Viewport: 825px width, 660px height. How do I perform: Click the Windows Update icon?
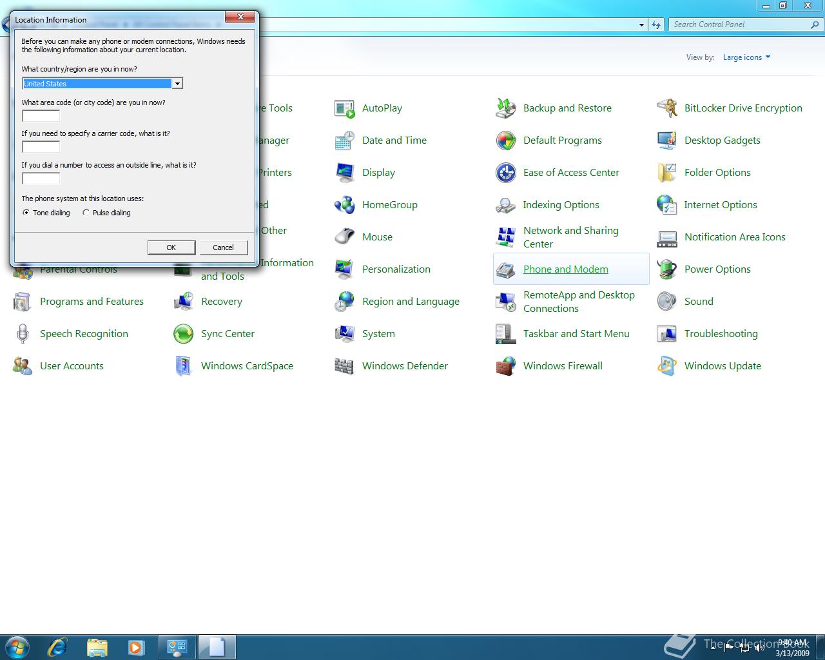point(666,366)
